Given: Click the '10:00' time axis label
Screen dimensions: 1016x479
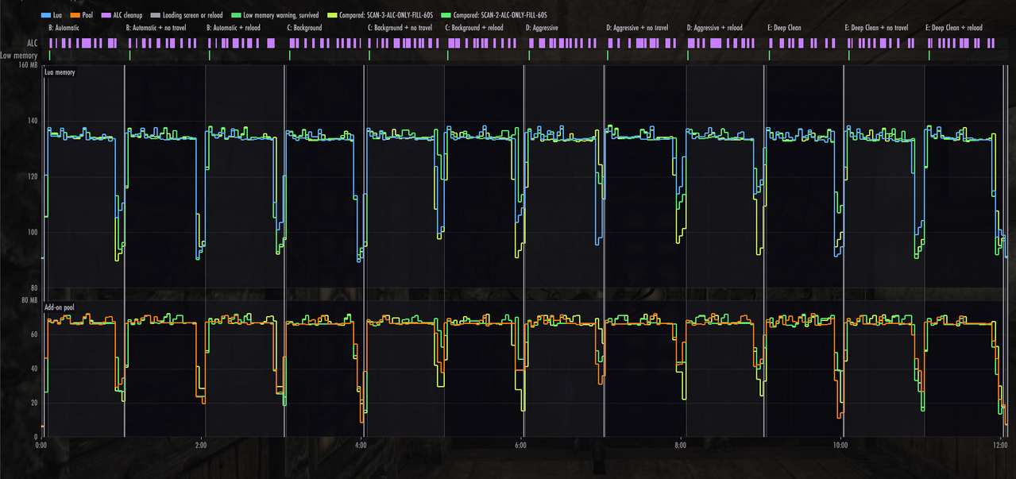Looking at the screenshot, I should tap(840, 446).
